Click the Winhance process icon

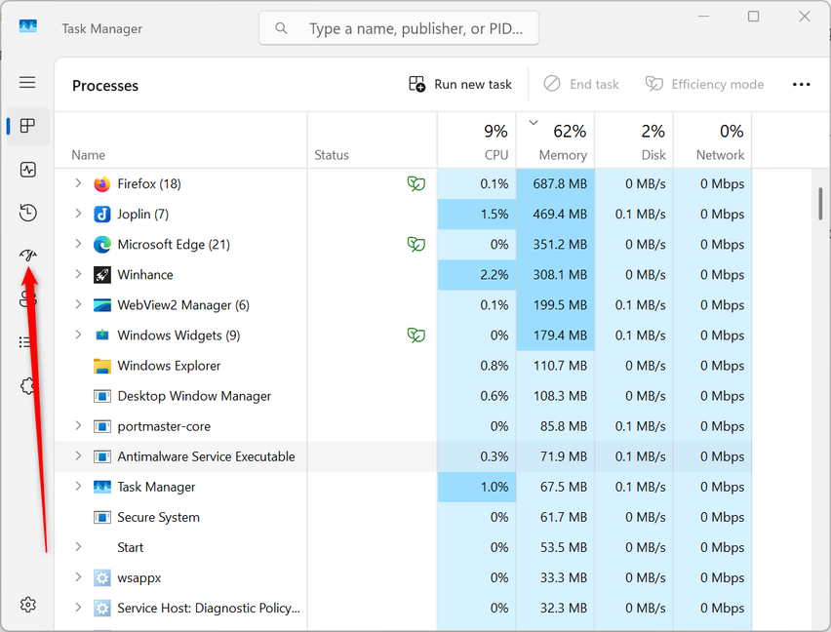pyautogui.click(x=101, y=274)
